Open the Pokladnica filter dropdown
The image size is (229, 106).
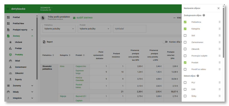point(59,29)
